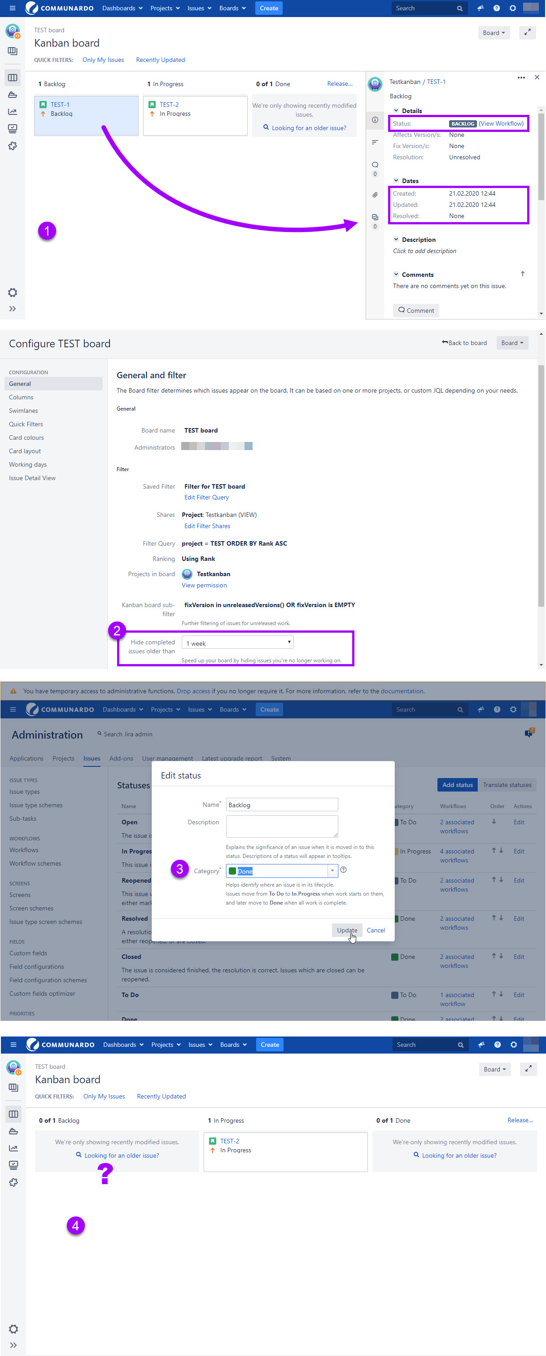The width and height of the screenshot is (546, 1356).
Task: Click Looking for an older issue in Backlog column
Action: click(122, 1155)
